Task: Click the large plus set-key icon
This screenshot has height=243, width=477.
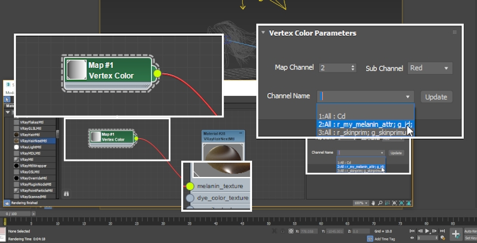Action: (x=455, y=233)
